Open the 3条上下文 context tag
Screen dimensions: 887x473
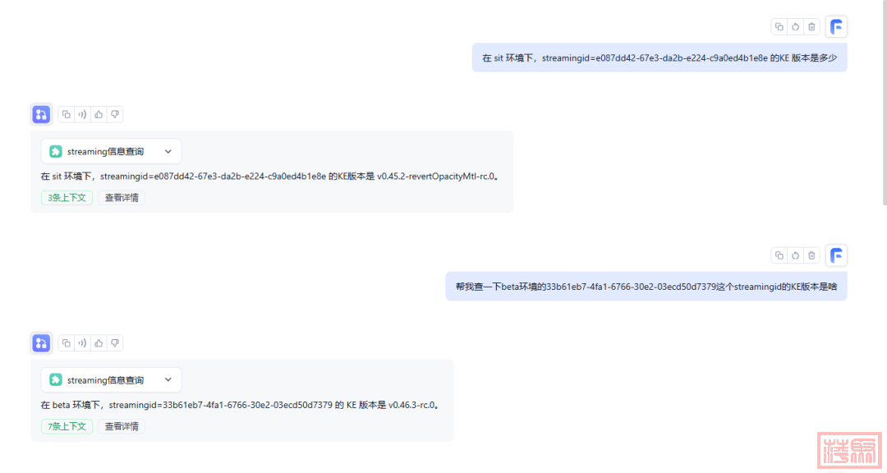tap(67, 198)
